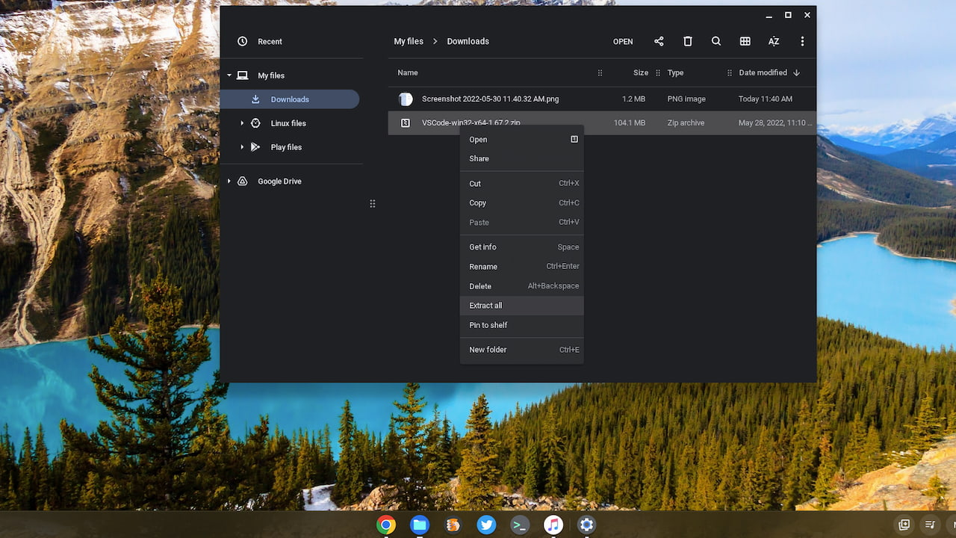Launch Chrome from the shelf
The width and height of the screenshot is (956, 538).
(386, 525)
